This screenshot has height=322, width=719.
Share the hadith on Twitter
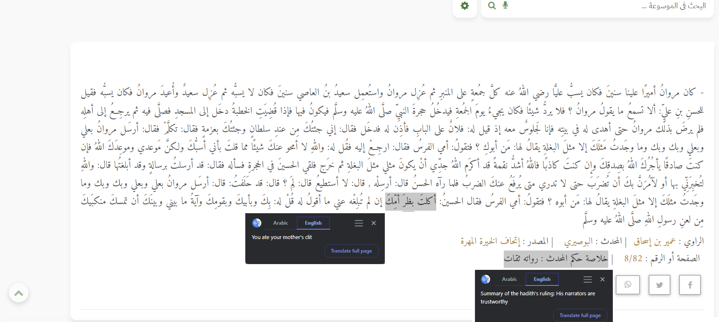pos(659,285)
